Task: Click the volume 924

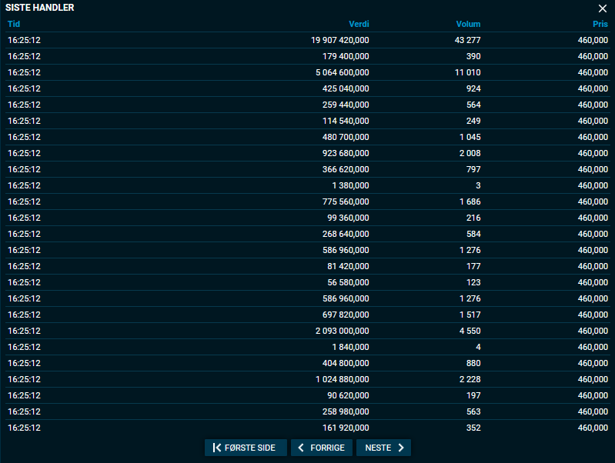Action: coord(473,88)
